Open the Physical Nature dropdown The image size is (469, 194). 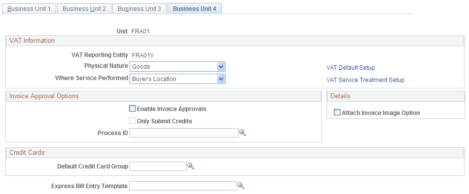pos(178,67)
